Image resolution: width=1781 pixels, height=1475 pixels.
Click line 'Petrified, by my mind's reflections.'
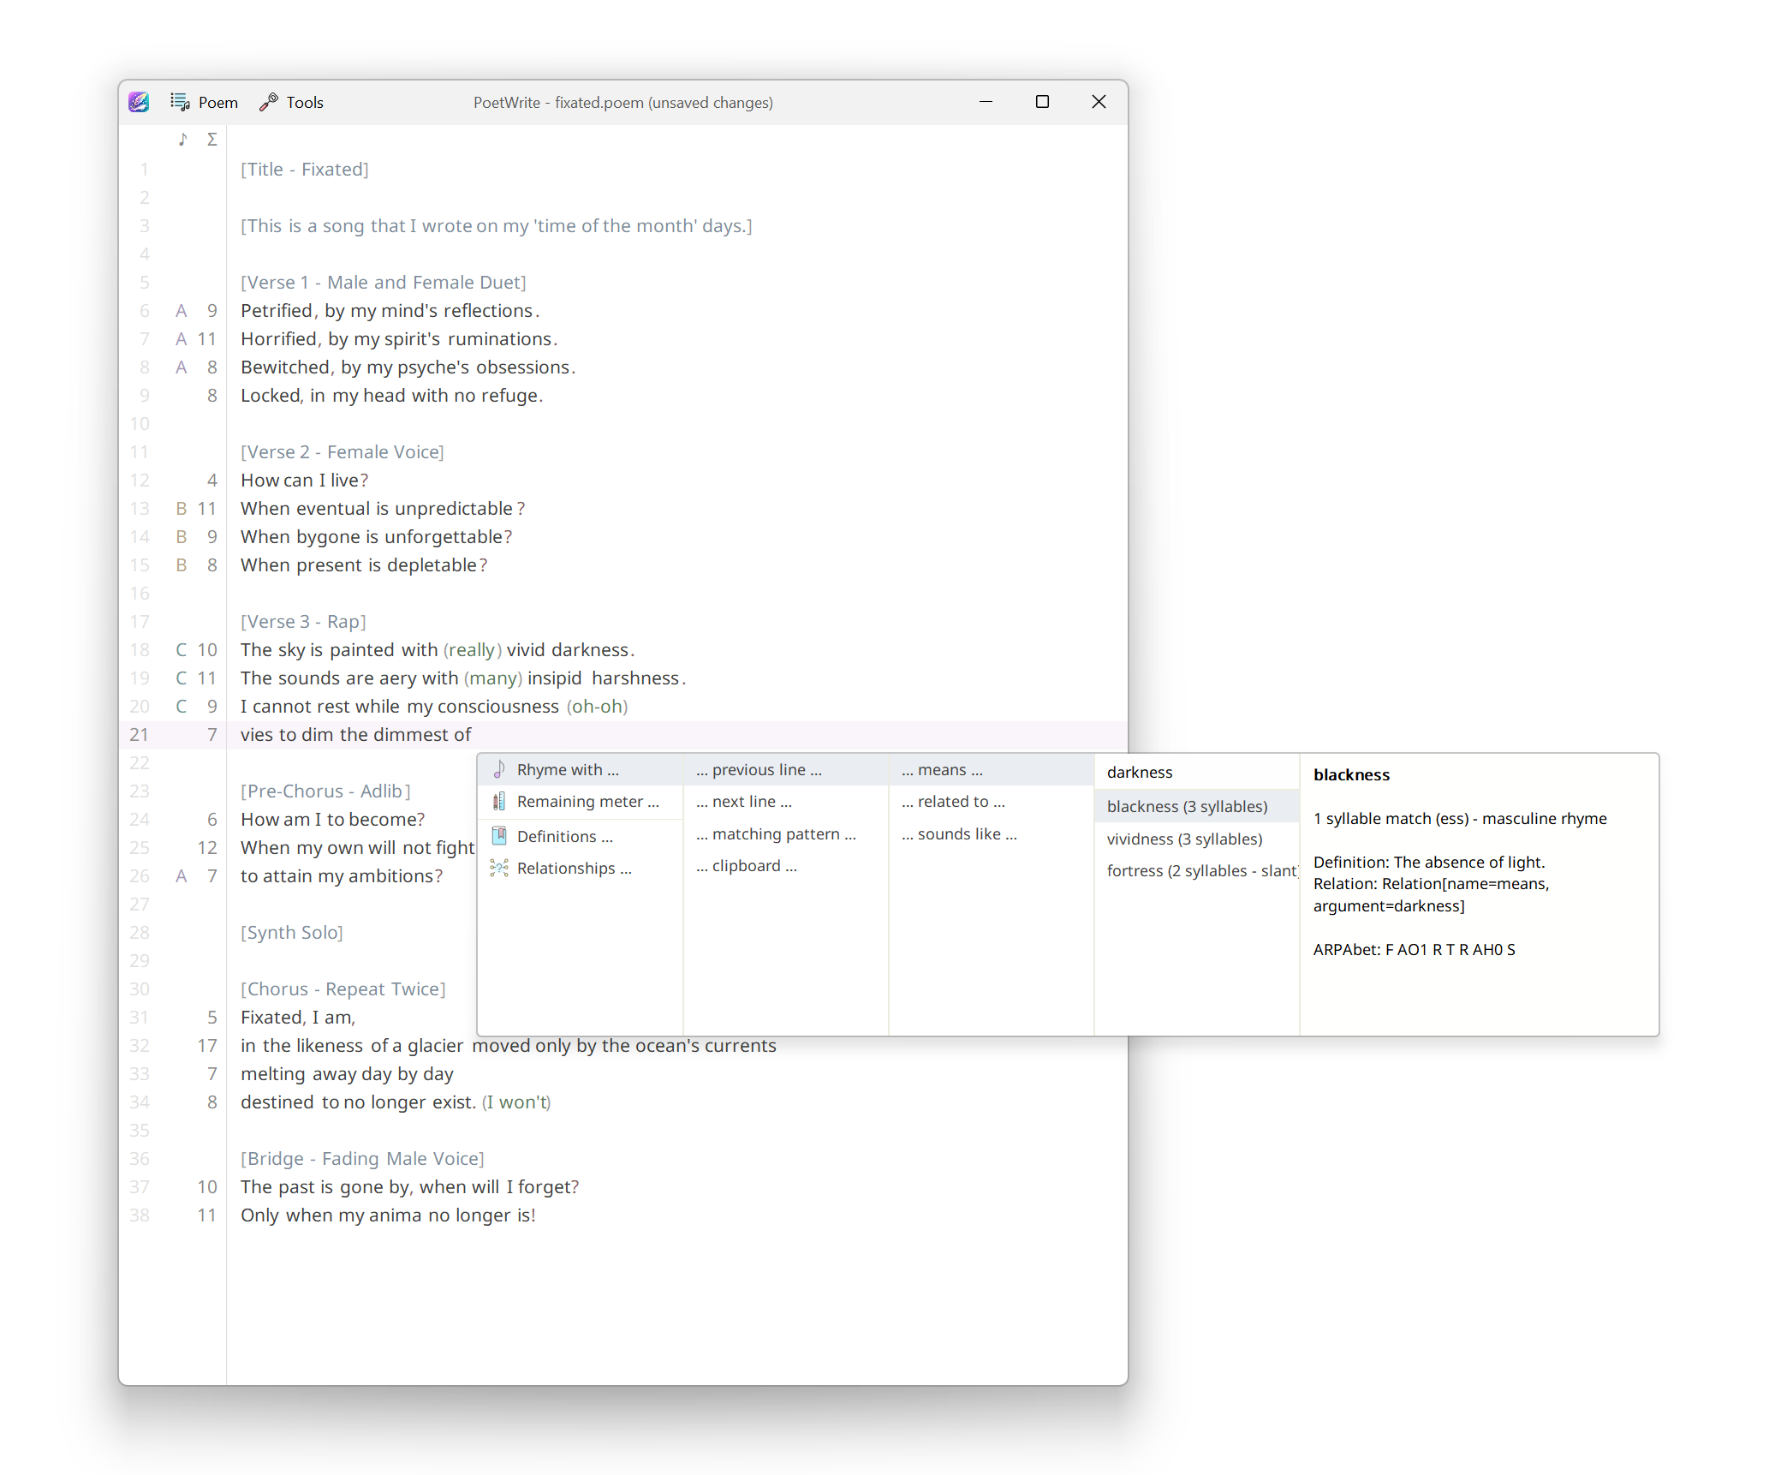tap(390, 311)
